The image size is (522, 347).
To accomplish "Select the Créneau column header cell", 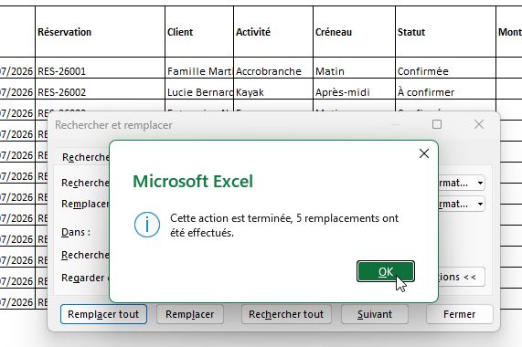I will (x=354, y=32).
